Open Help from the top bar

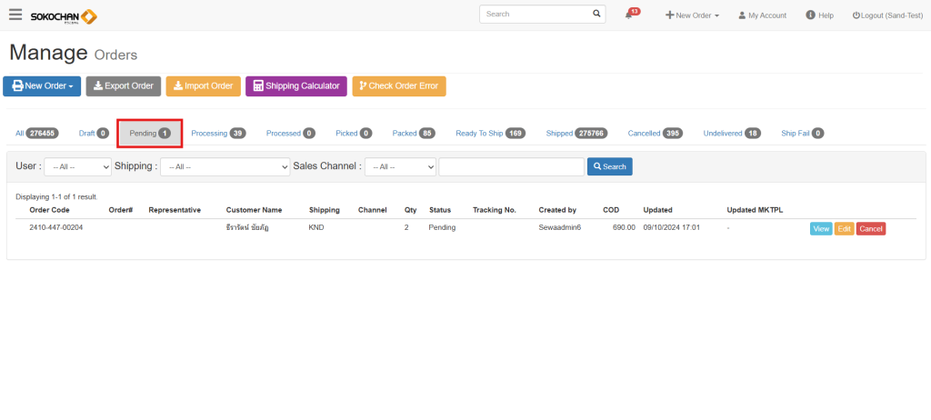(x=819, y=15)
